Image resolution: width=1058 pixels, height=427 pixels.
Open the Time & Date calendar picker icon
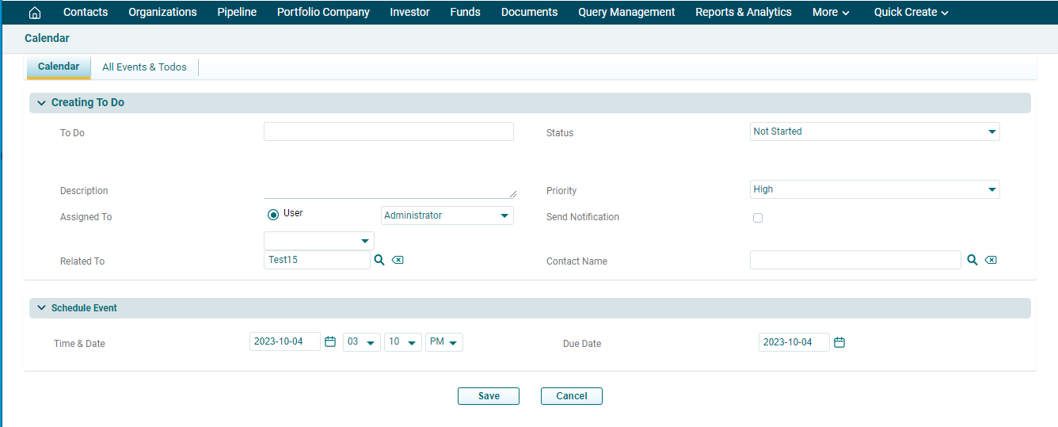click(x=330, y=342)
